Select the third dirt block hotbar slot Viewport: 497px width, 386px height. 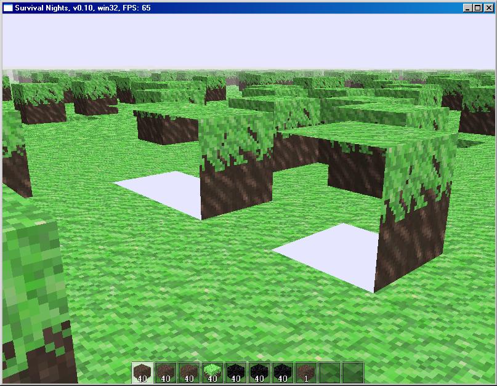[189, 373]
